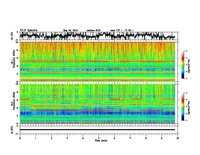
Task: Click the ch.2 spectrogram color scale bar
Action: pos(183,107)
